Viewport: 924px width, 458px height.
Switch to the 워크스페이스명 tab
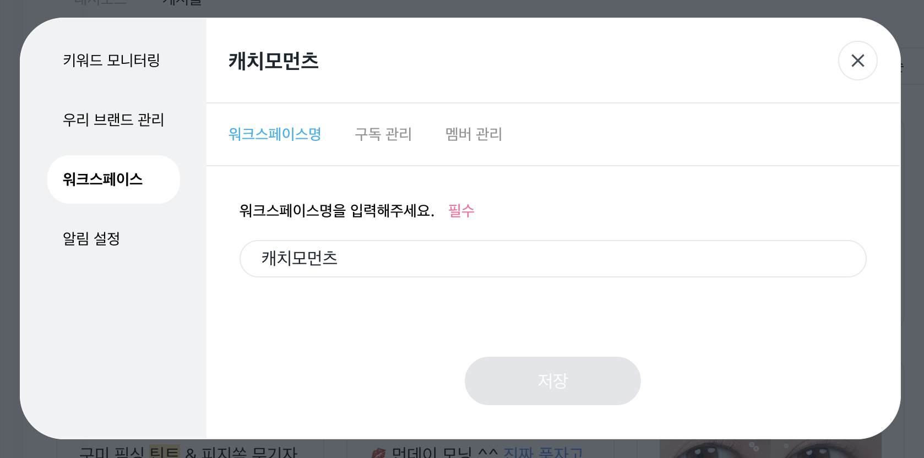(x=275, y=134)
